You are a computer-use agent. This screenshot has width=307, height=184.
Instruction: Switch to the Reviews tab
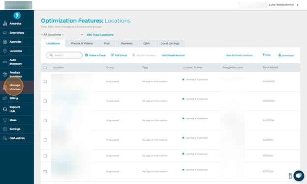126,43
